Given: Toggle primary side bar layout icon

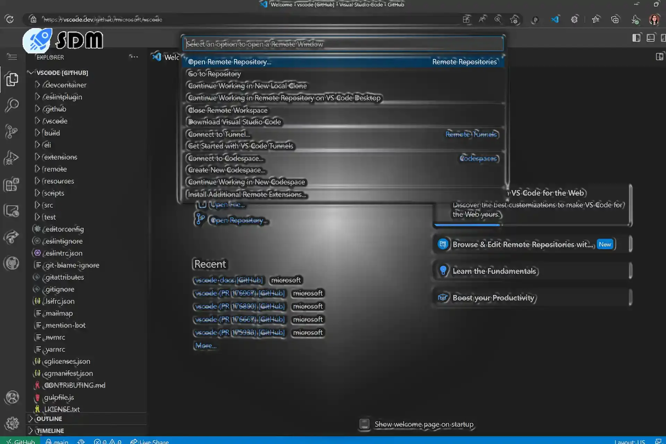Looking at the screenshot, I should (636, 38).
